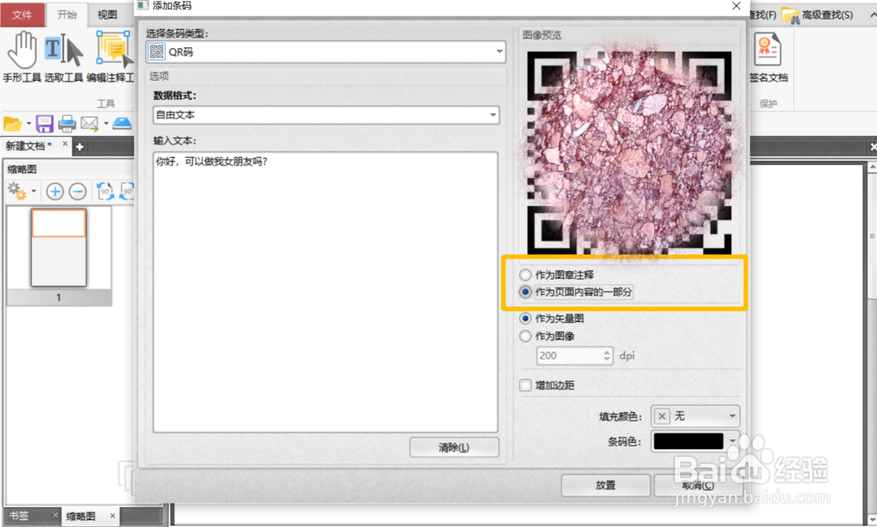
Task: Switch to the 视图 ribbon tab
Action: [107, 14]
